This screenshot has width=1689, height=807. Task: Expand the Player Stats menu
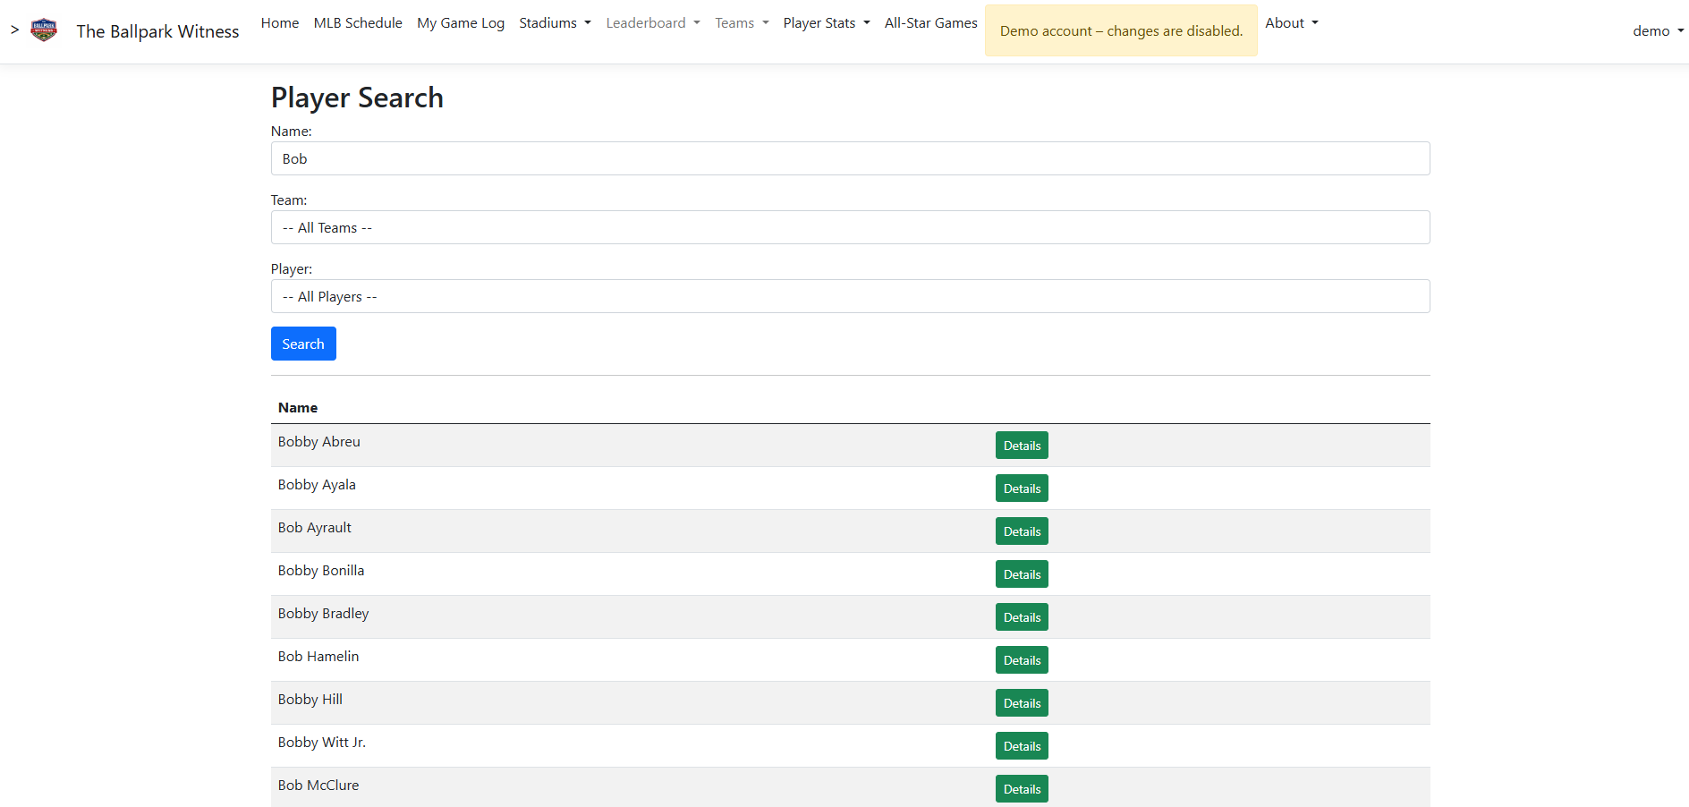coord(826,23)
